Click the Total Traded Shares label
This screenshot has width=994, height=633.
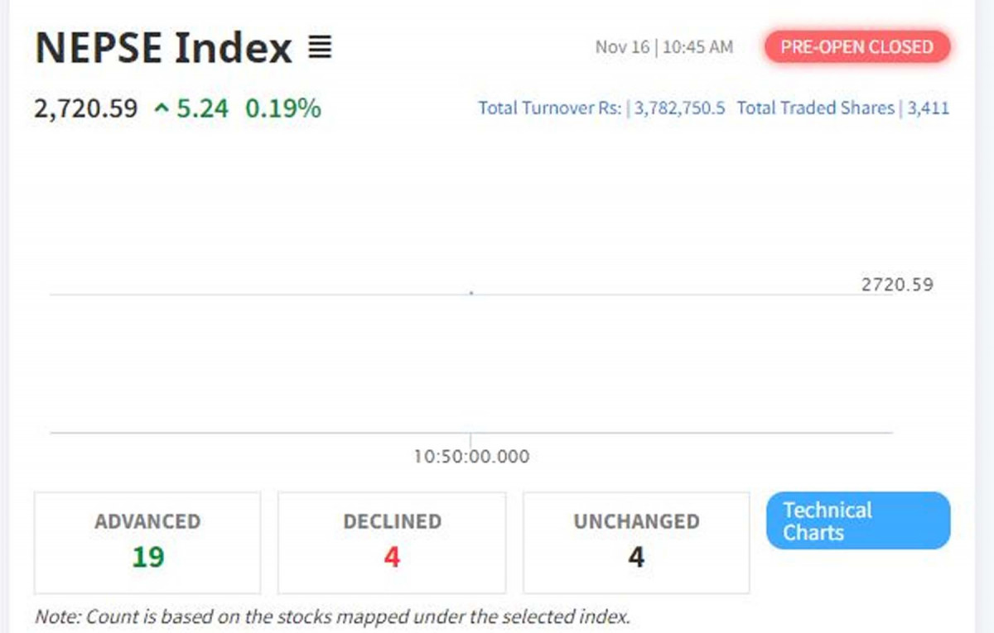coord(816,108)
